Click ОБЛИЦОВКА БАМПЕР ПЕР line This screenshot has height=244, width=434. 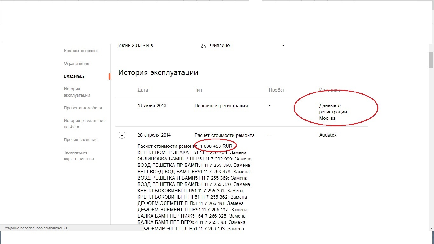click(194, 159)
